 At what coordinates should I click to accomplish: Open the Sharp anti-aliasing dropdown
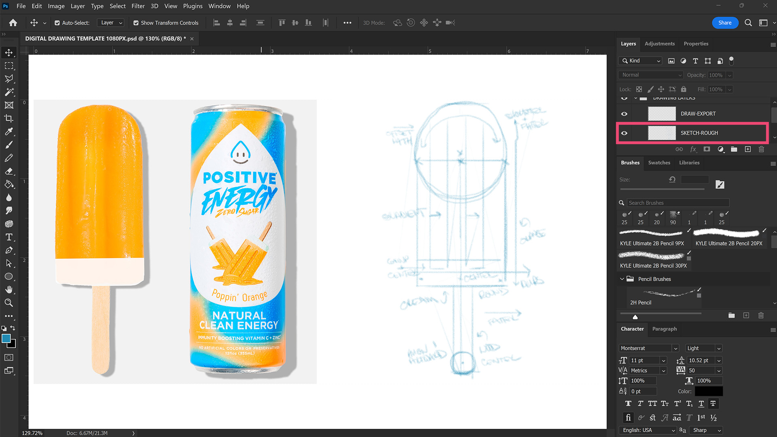pyautogui.click(x=707, y=430)
